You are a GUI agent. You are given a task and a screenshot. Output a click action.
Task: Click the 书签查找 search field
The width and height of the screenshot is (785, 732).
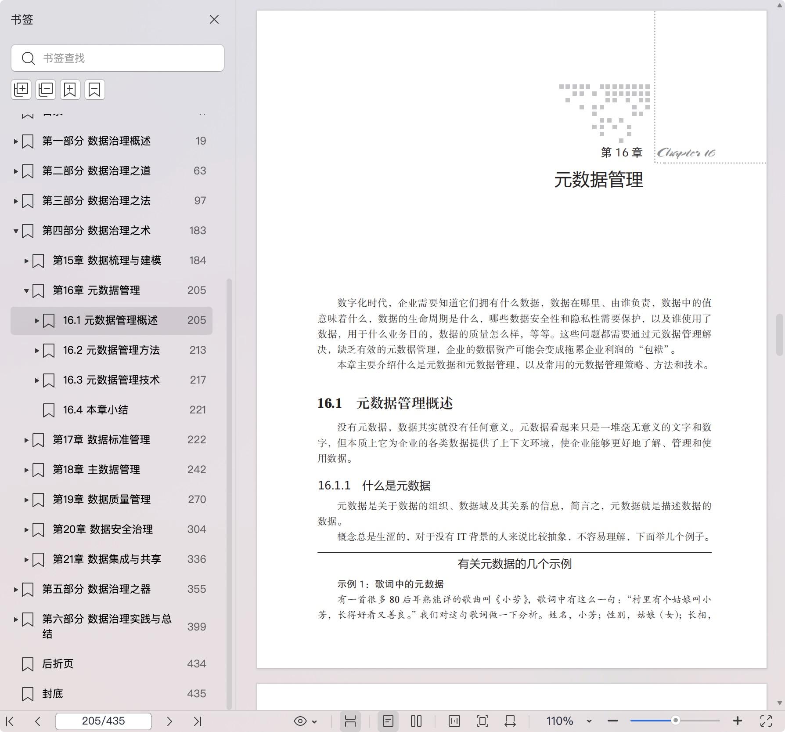(118, 58)
